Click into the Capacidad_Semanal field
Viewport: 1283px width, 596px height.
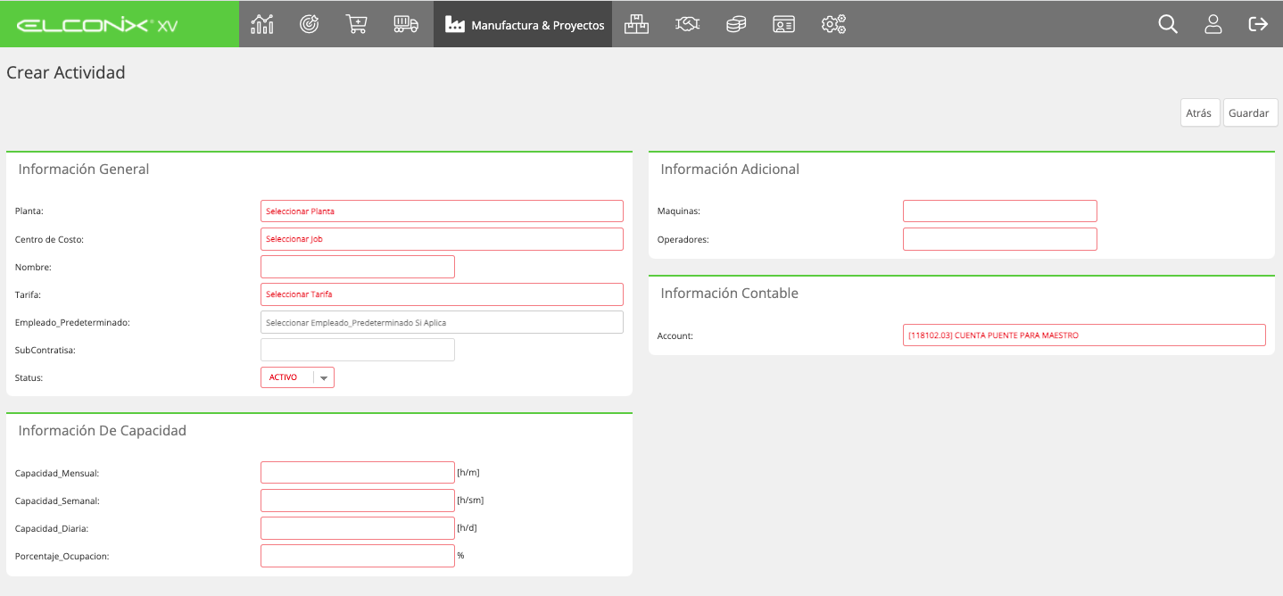tap(358, 501)
